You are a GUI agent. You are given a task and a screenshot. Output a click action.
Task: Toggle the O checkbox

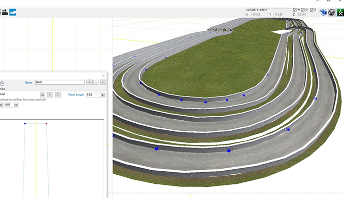[303, 10]
